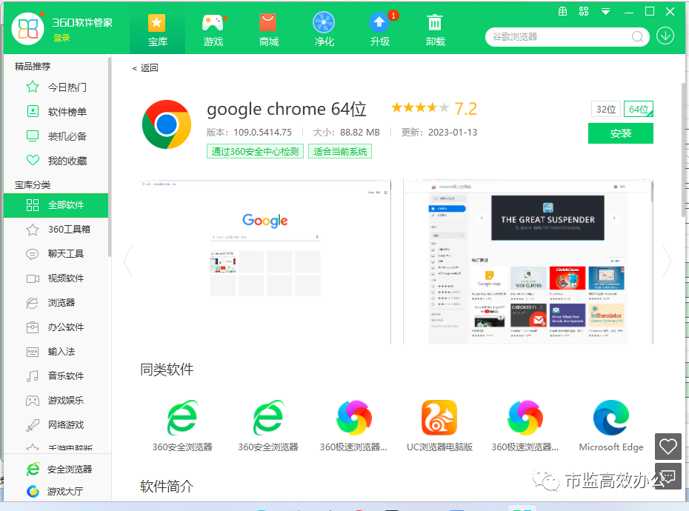
Task: Click the 通过360安全中心检测 tag
Action: click(x=256, y=152)
